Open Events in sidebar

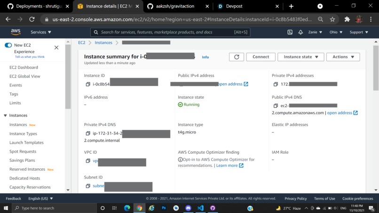point(16,85)
